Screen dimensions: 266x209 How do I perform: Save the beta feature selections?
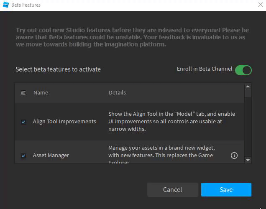(226, 189)
